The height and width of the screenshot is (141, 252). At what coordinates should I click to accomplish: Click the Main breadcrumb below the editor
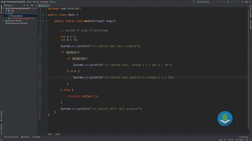click(50, 134)
